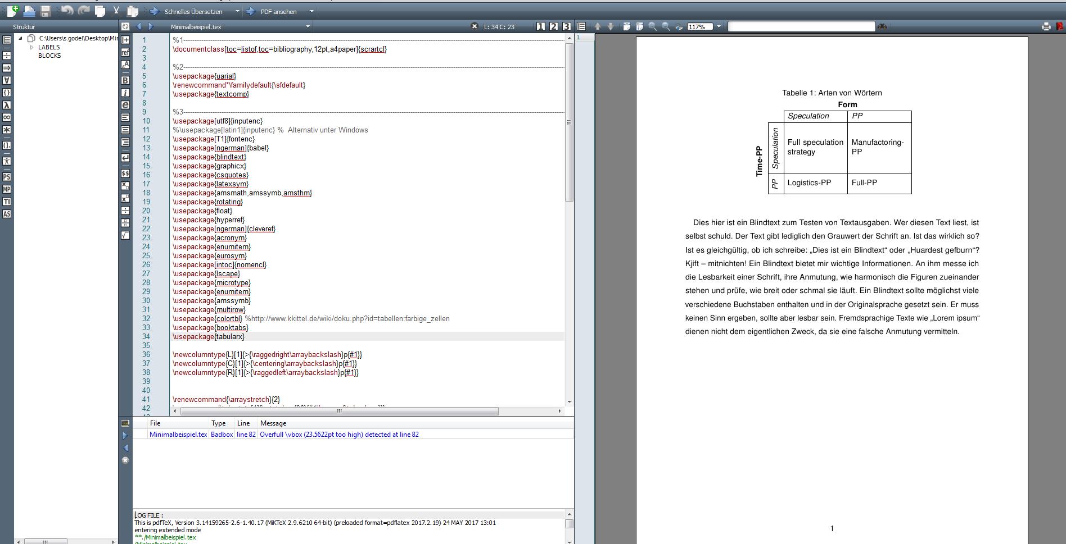Open arrow symbols panel (⇒ icon)

pyautogui.click(x=7, y=68)
